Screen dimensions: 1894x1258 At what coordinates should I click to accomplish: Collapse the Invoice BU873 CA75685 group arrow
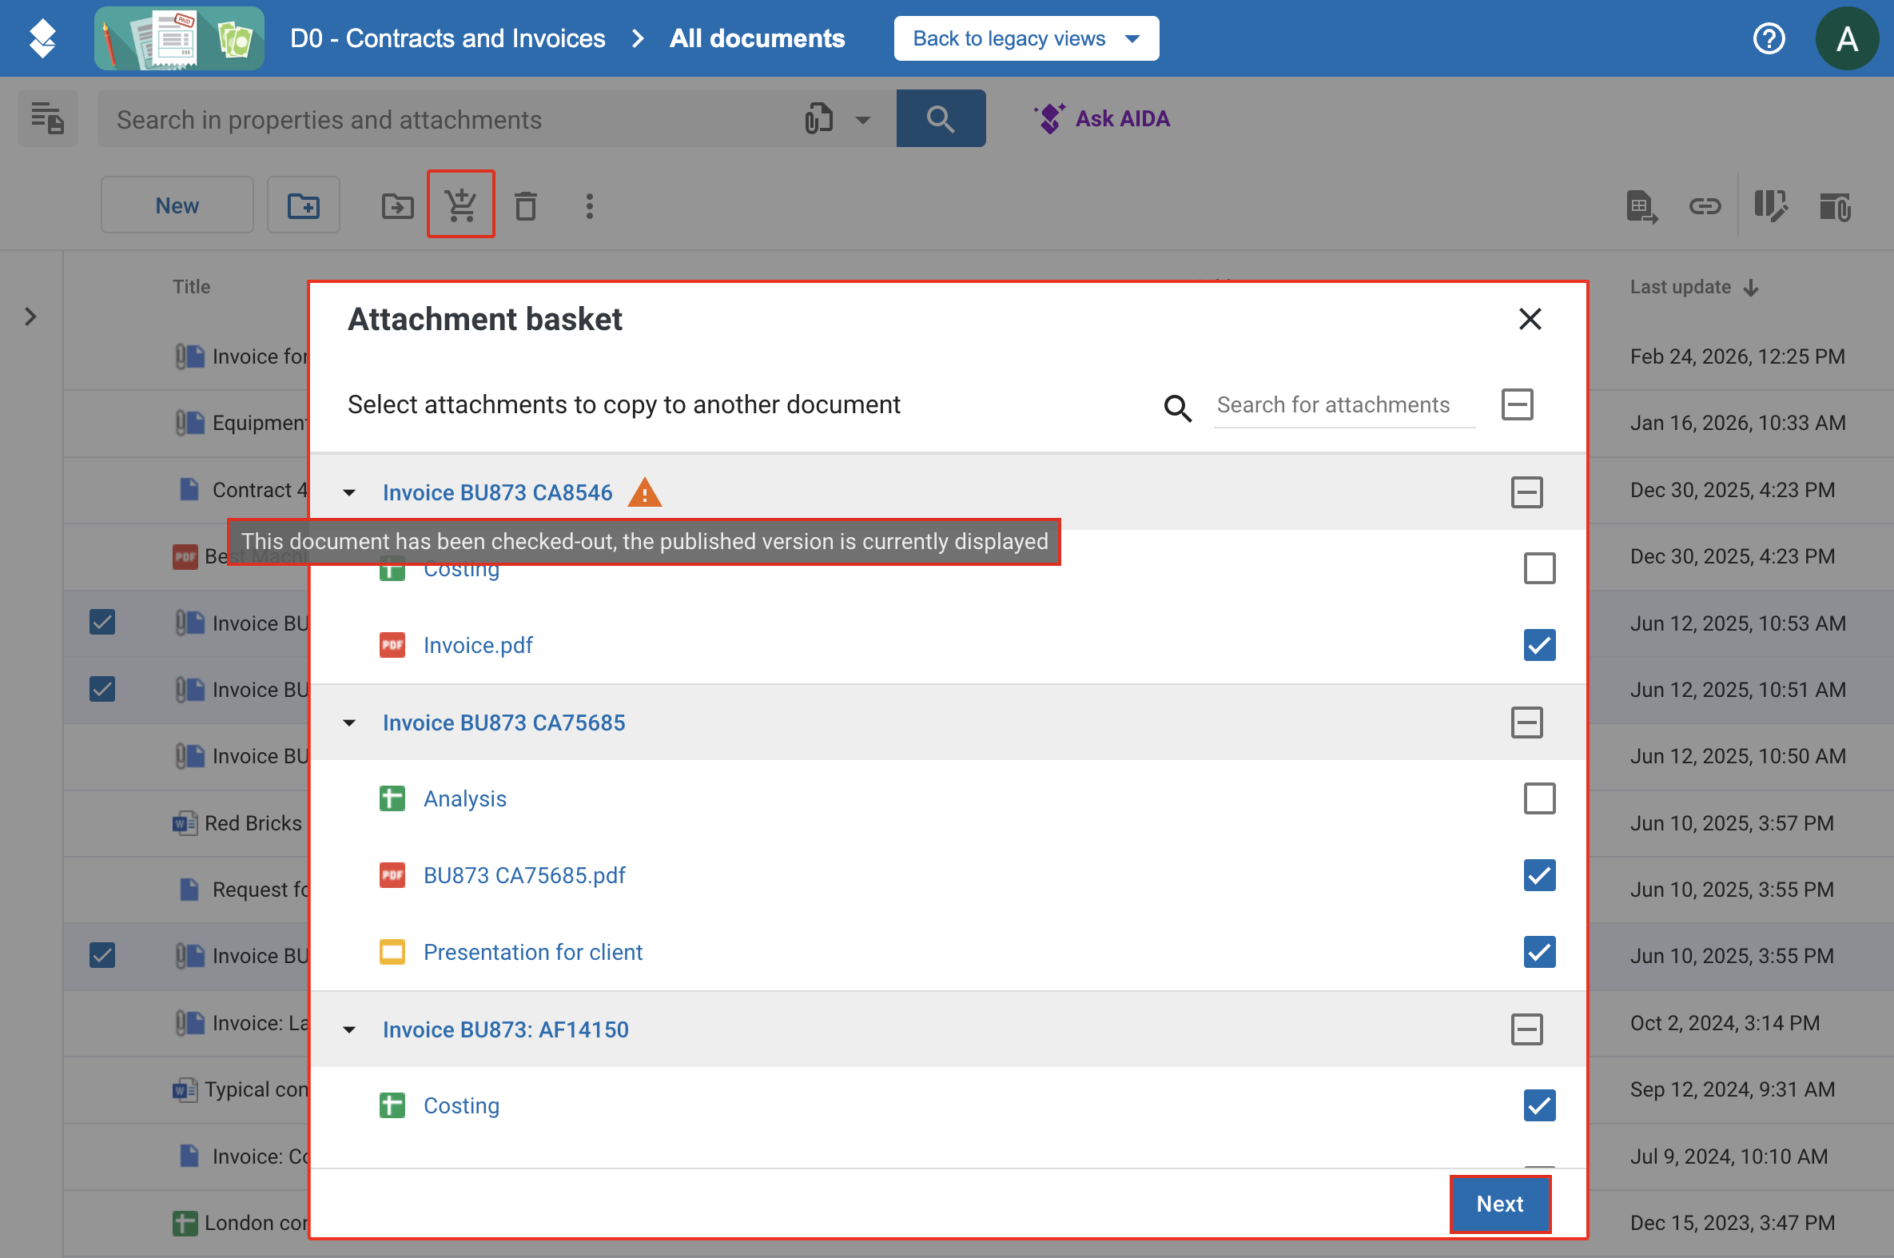(349, 723)
